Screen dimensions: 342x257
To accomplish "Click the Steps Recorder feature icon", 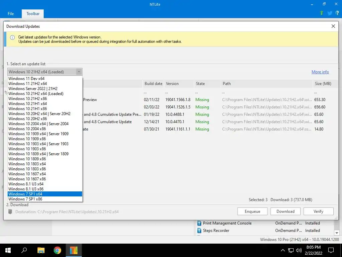I will 199,231.
